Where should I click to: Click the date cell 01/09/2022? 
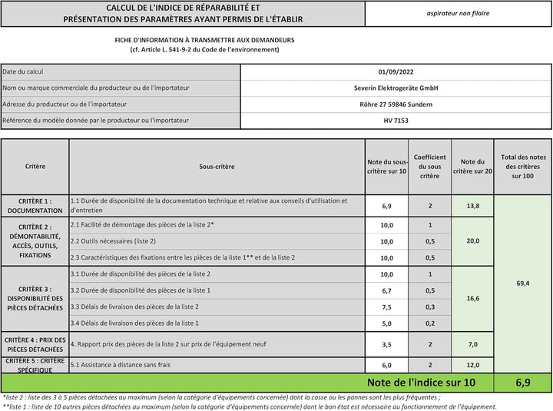pyautogui.click(x=396, y=72)
